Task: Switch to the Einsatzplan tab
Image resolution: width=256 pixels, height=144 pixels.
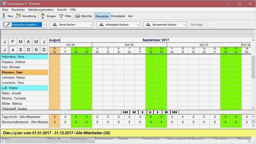Action: coord(118,16)
